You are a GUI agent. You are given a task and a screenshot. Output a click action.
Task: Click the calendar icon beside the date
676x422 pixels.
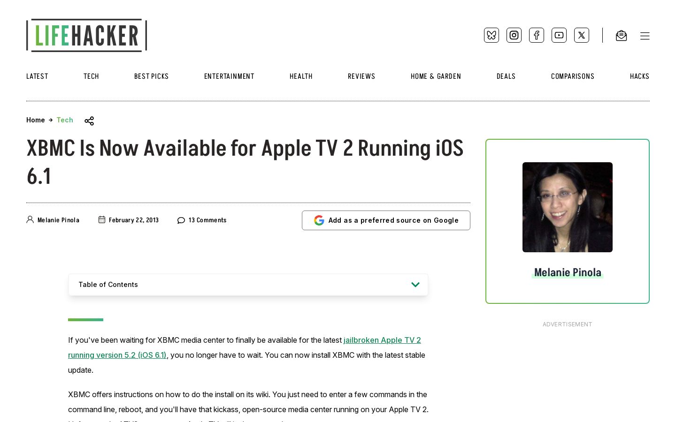click(x=102, y=219)
